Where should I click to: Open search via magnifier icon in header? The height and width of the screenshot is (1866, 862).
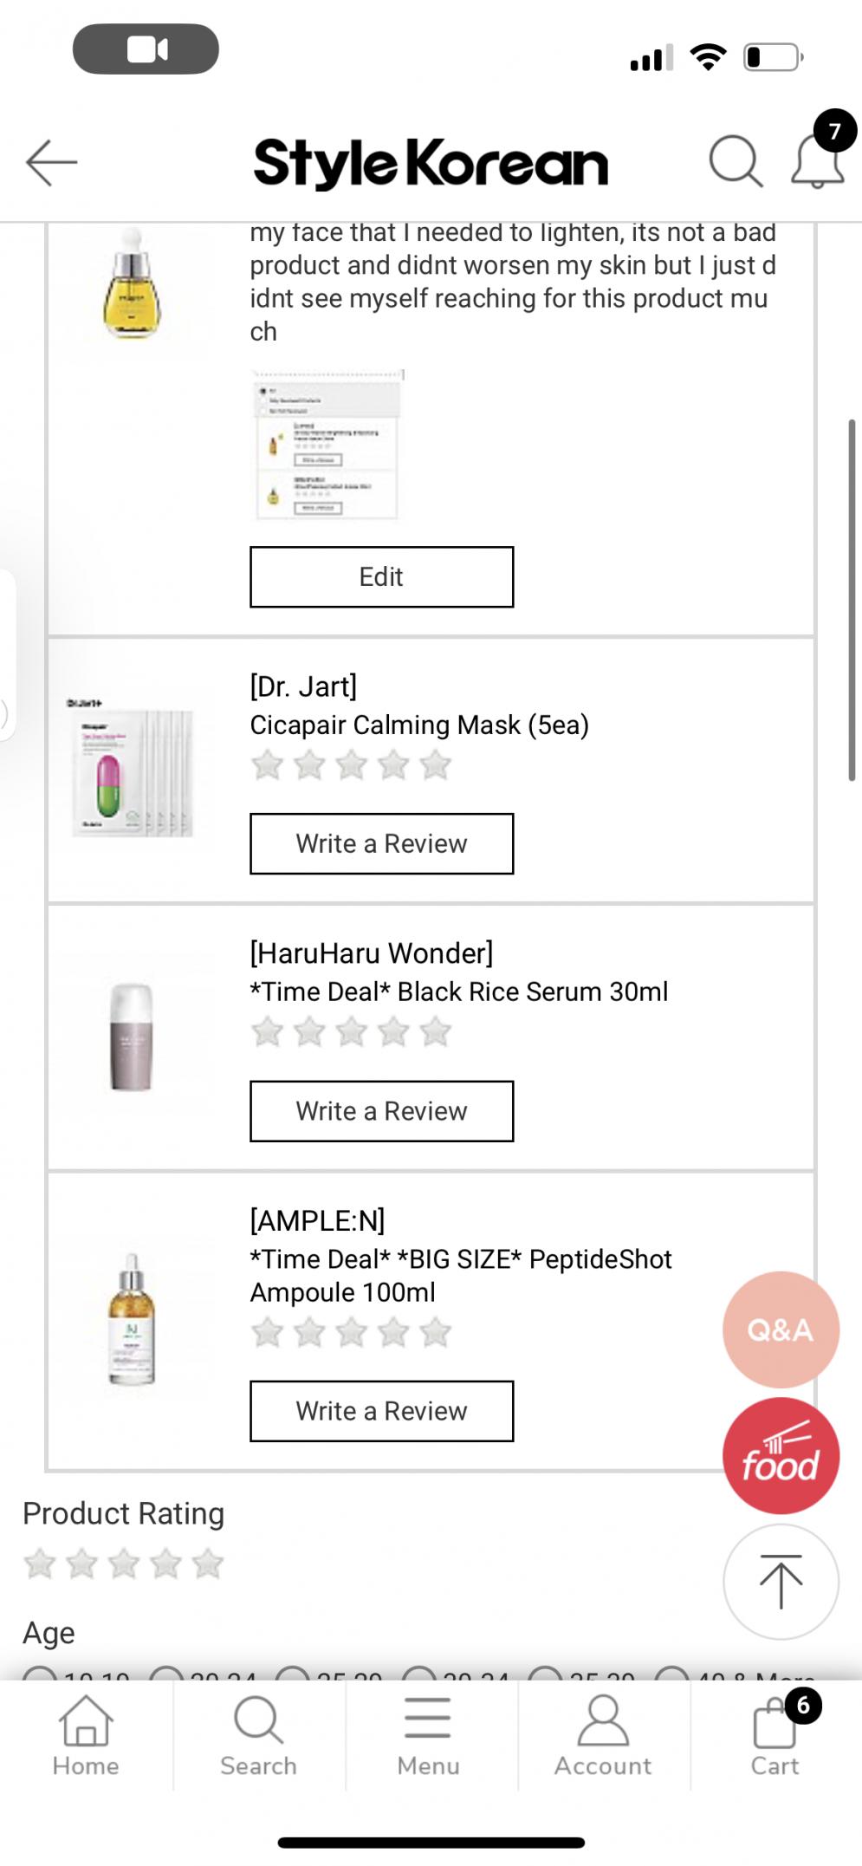pyautogui.click(x=736, y=161)
